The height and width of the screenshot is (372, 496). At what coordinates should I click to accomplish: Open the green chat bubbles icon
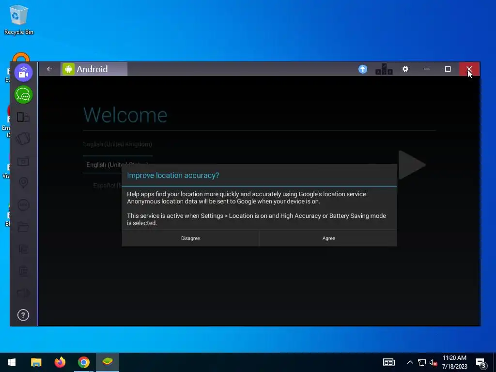coord(23,94)
